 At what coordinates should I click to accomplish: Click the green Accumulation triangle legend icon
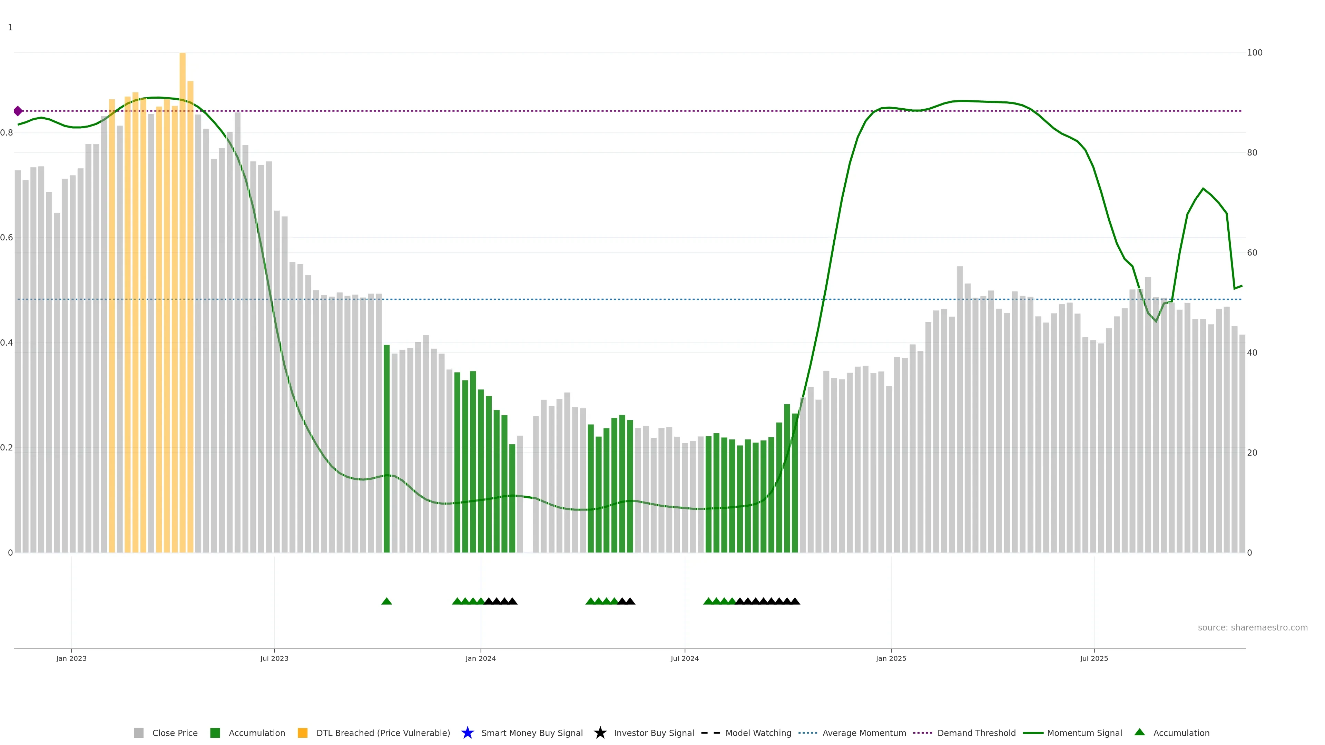(1139, 732)
